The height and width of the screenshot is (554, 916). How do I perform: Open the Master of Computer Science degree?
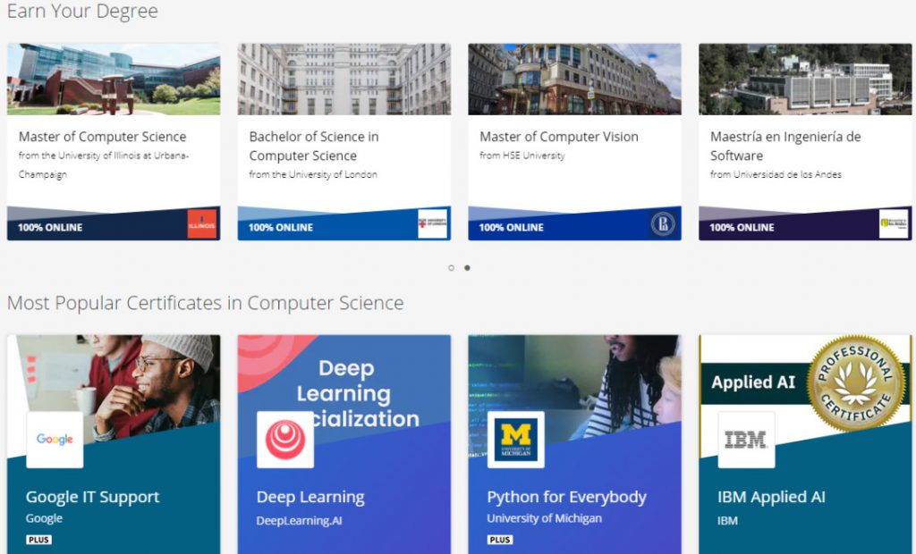click(102, 137)
